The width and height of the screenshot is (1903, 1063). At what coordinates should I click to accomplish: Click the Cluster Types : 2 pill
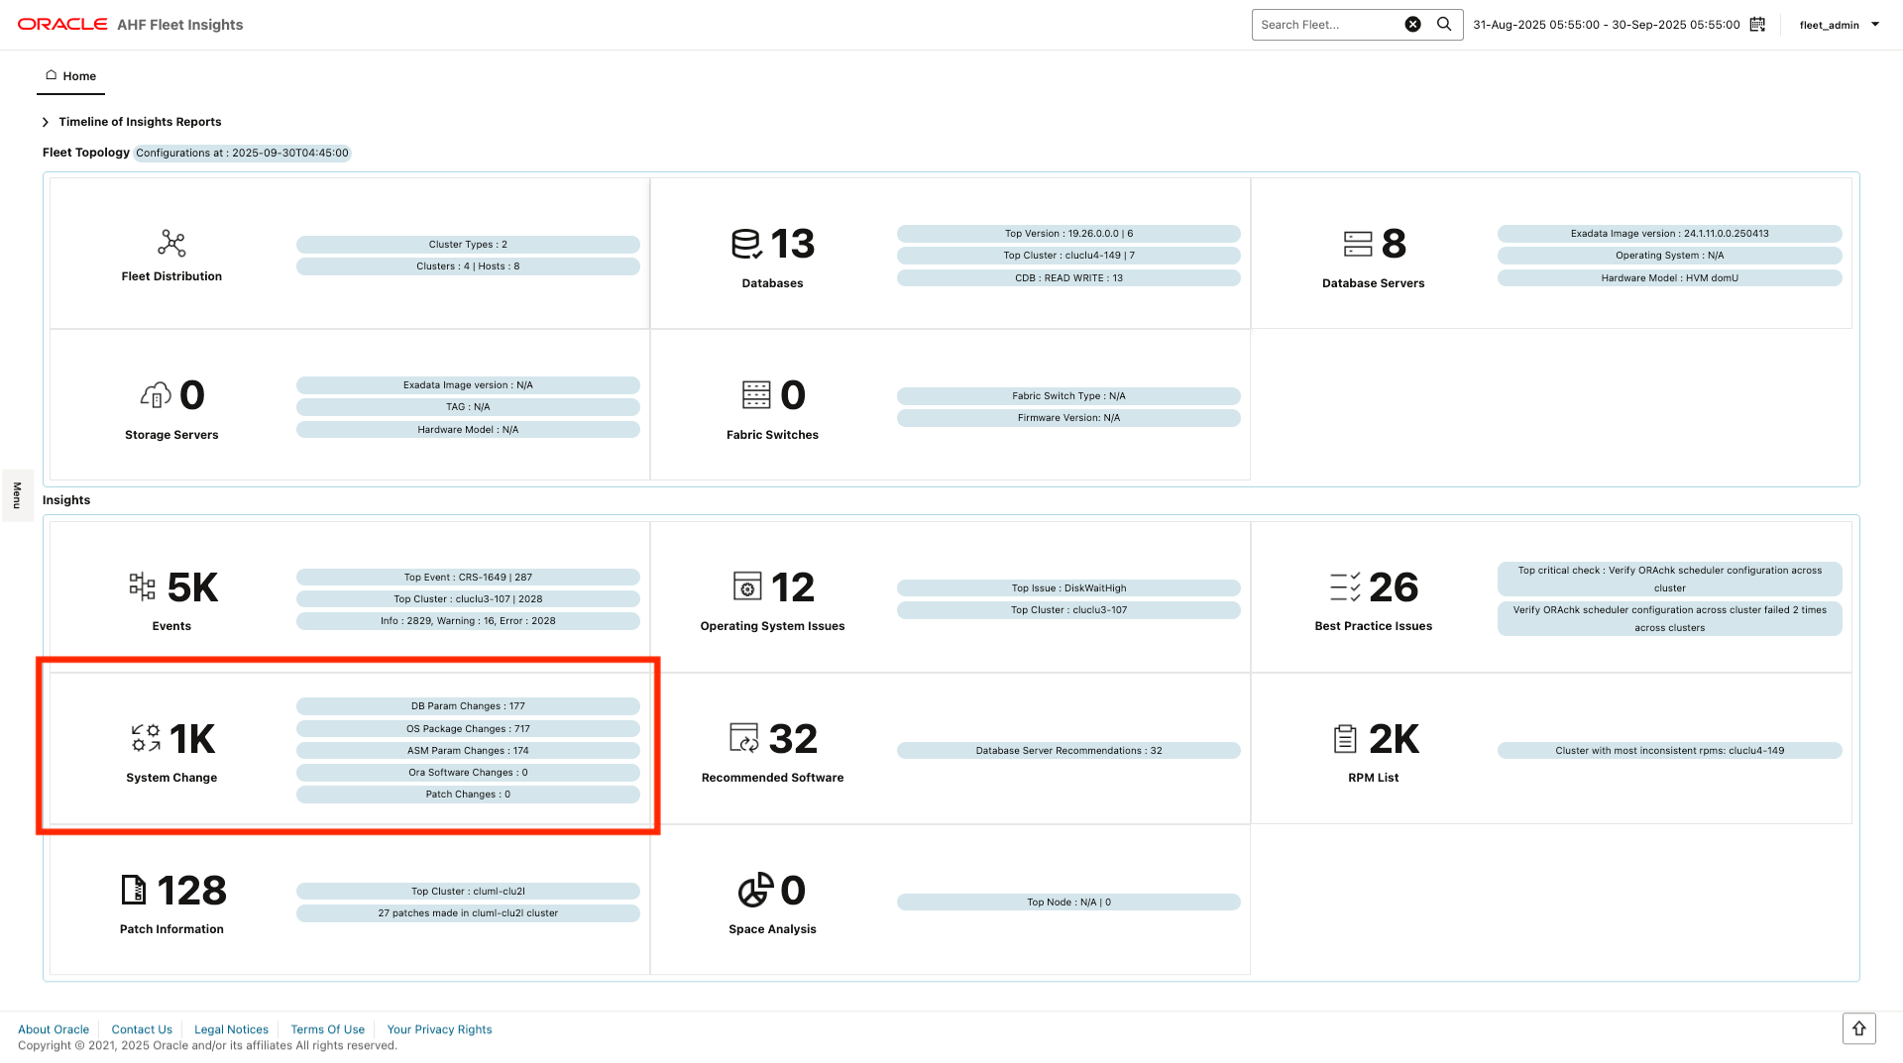(x=468, y=245)
